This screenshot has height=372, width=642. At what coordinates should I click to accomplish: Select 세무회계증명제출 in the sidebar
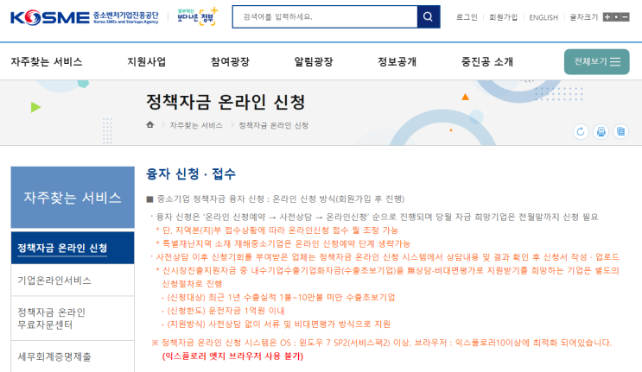73,356
